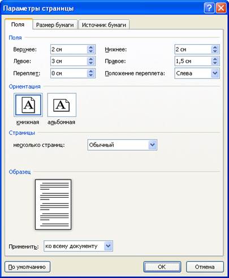Decrease the Верхнее margin with the down arrow
Image resolution: width=229 pixels, height=278 pixels.
pos(91,51)
